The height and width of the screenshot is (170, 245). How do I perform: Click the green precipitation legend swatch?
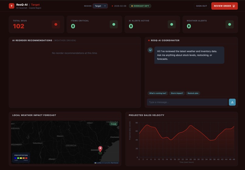(x=18, y=158)
